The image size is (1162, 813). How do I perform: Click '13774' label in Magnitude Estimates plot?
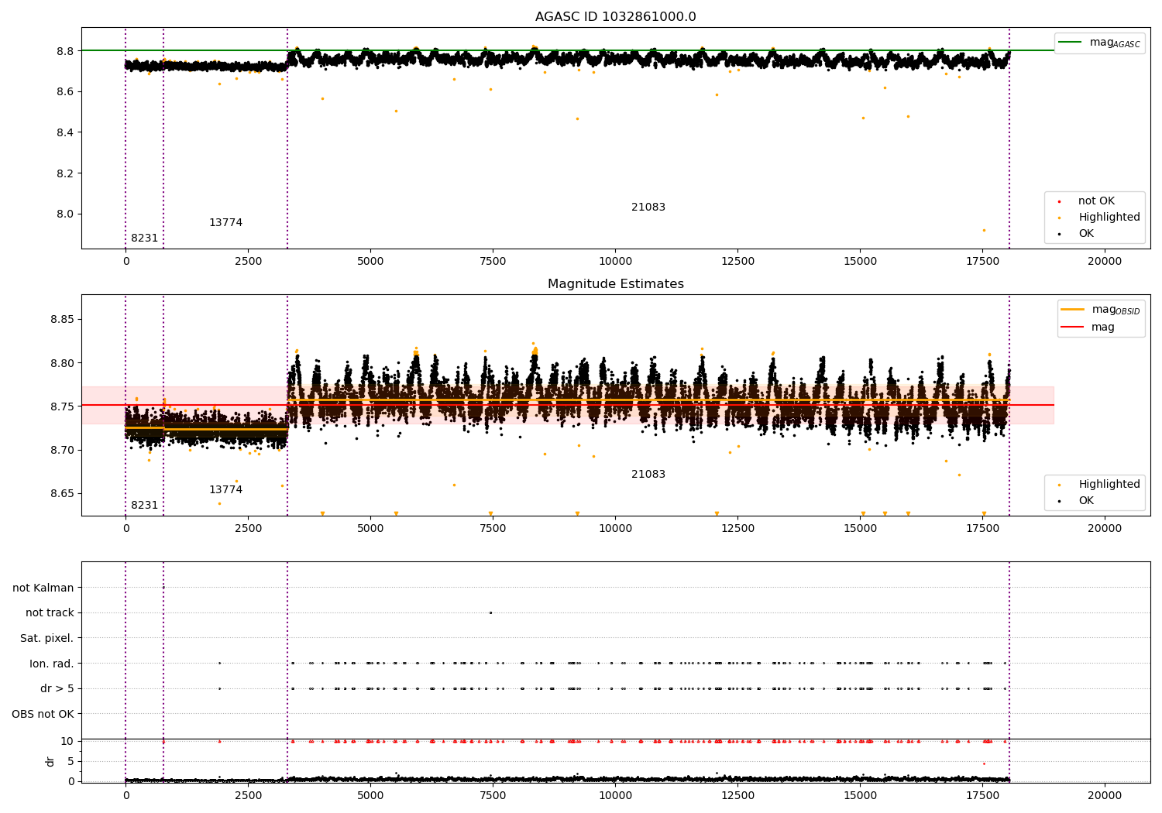pyautogui.click(x=225, y=490)
